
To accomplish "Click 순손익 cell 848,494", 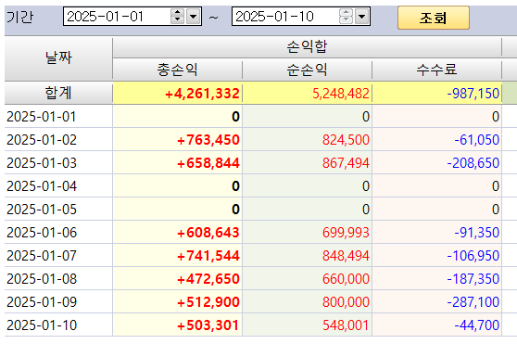I will coord(307,256).
